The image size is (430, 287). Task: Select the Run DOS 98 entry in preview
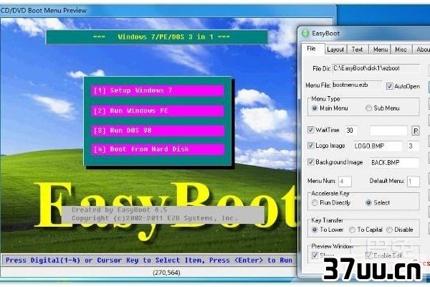click(158, 131)
